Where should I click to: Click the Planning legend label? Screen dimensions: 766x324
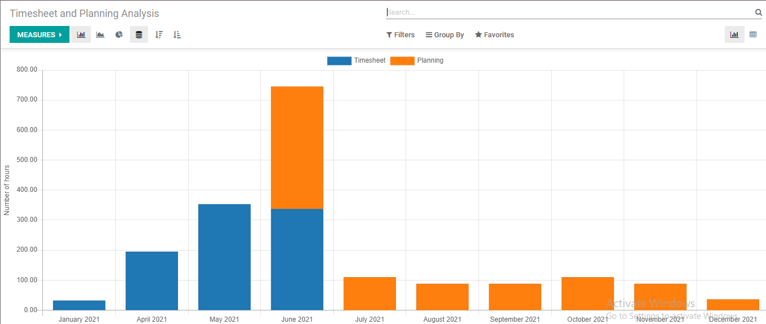(430, 60)
